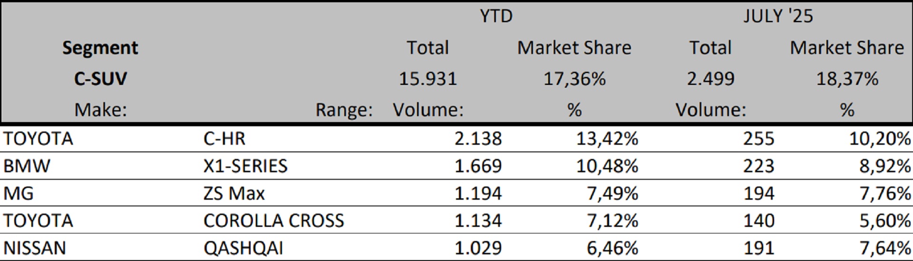This screenshot has width=913, height=261.
Task: Click the QASHQAI range cell
Action: [x=243, y=248]
